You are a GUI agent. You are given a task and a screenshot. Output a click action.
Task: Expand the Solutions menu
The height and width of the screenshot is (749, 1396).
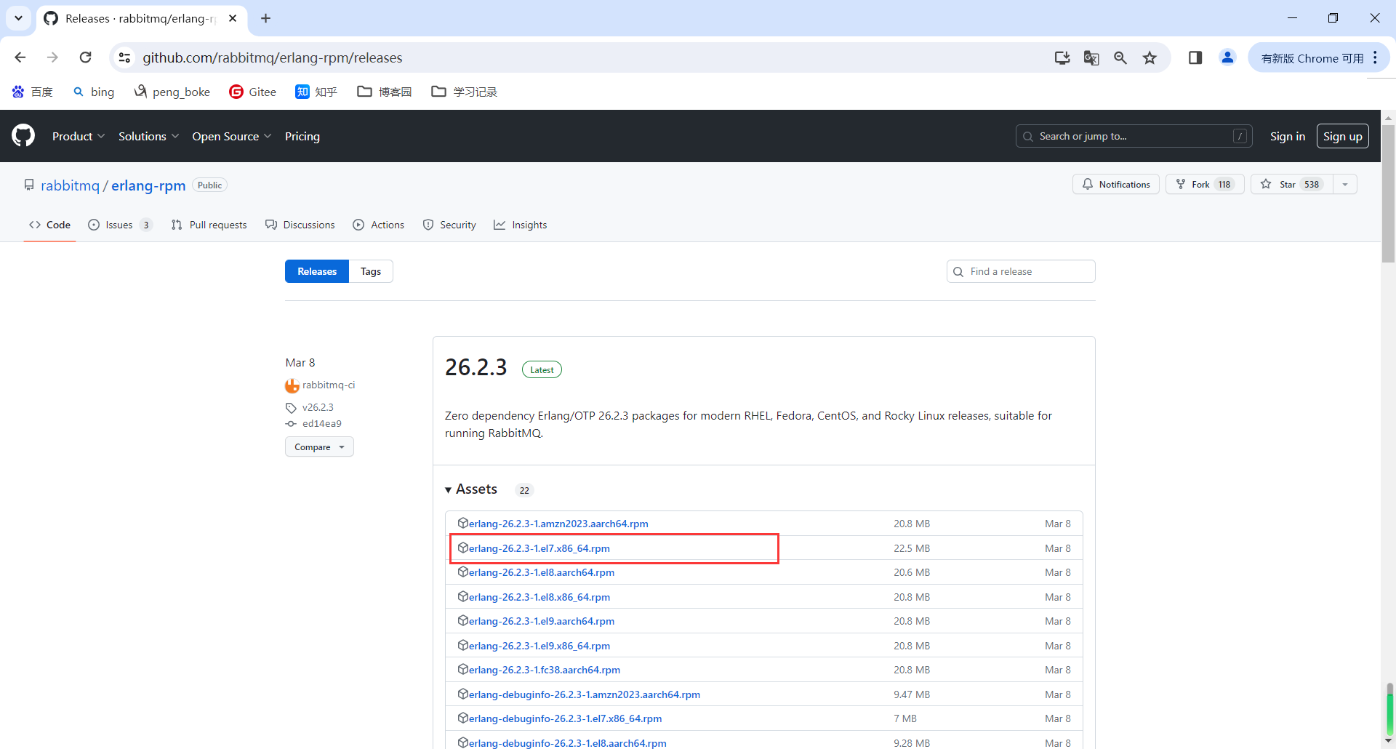[x=148, y=136]
